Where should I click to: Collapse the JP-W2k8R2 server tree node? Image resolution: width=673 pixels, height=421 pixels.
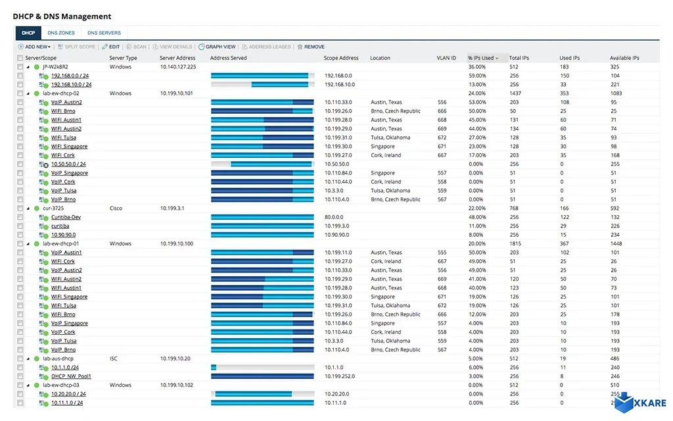(x=28, y=68)
